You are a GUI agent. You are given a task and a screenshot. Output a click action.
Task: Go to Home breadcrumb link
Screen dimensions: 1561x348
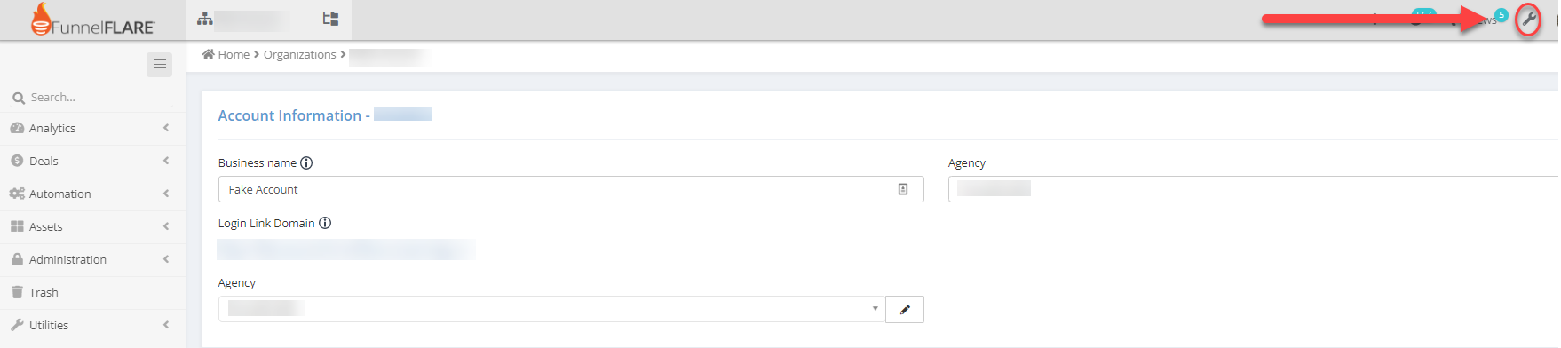234,55
